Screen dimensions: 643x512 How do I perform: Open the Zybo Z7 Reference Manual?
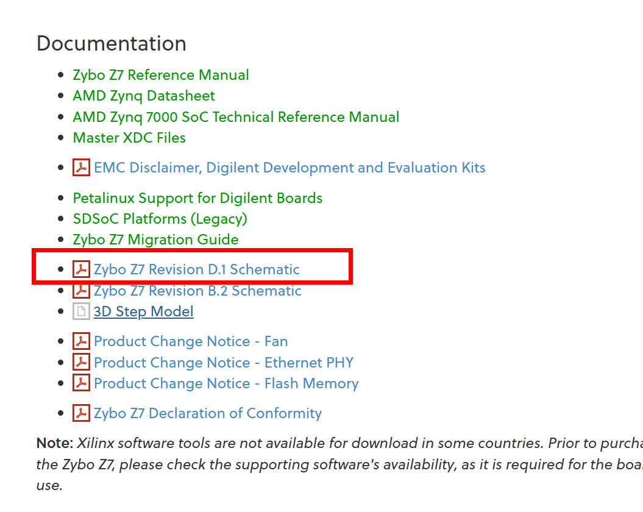click(x=161, y=75)
